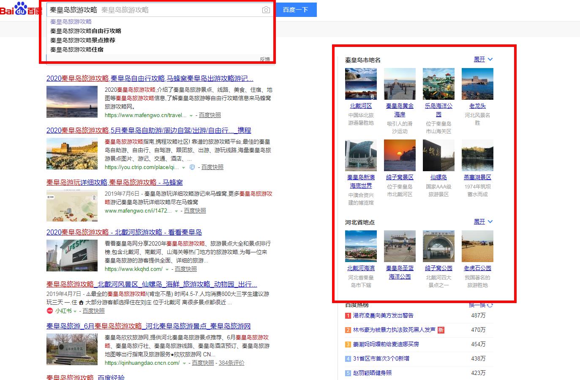Open 河北秦皇岛旅游景点 秦皇岛旅游网 result

tap(149, 326)
